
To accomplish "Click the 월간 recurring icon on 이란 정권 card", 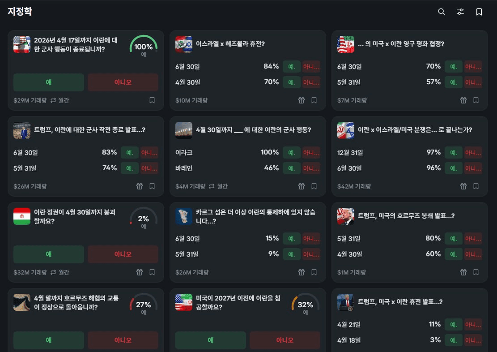I will [x=54, y=272].
